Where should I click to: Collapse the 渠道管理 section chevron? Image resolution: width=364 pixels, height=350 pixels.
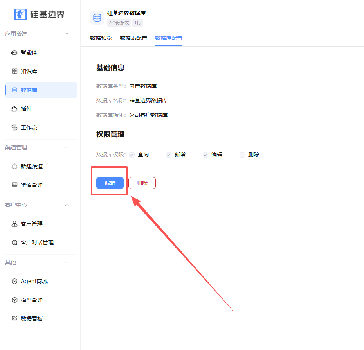pos(67,147)
